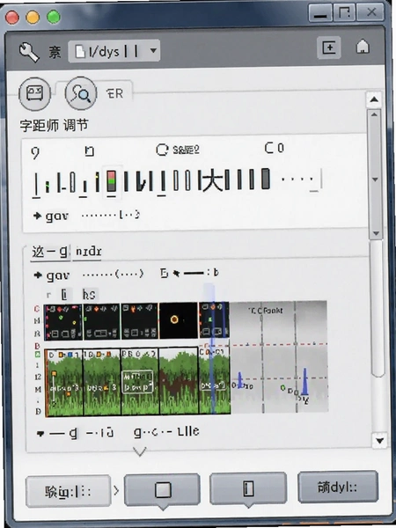Image resolution: width=396 pixels, height=528 pixels.
Task: Click the green macOS zoom button
Action: coord(54,17)
